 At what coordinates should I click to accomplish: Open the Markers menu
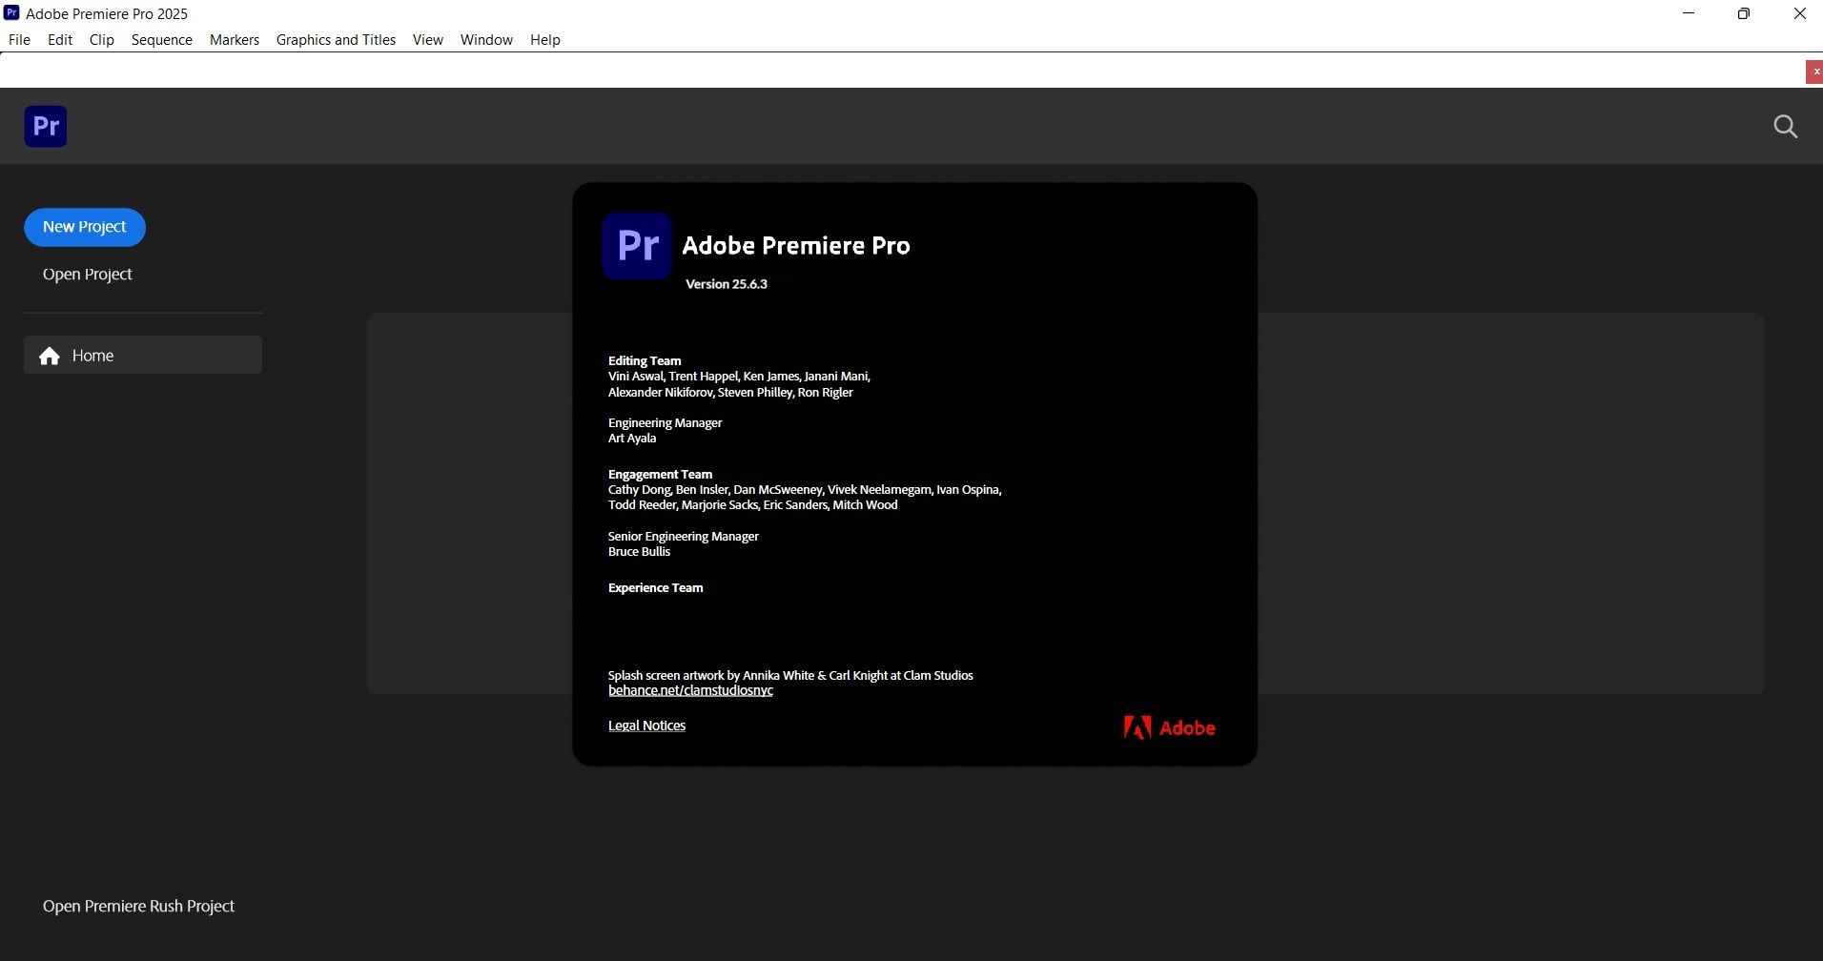233,39
